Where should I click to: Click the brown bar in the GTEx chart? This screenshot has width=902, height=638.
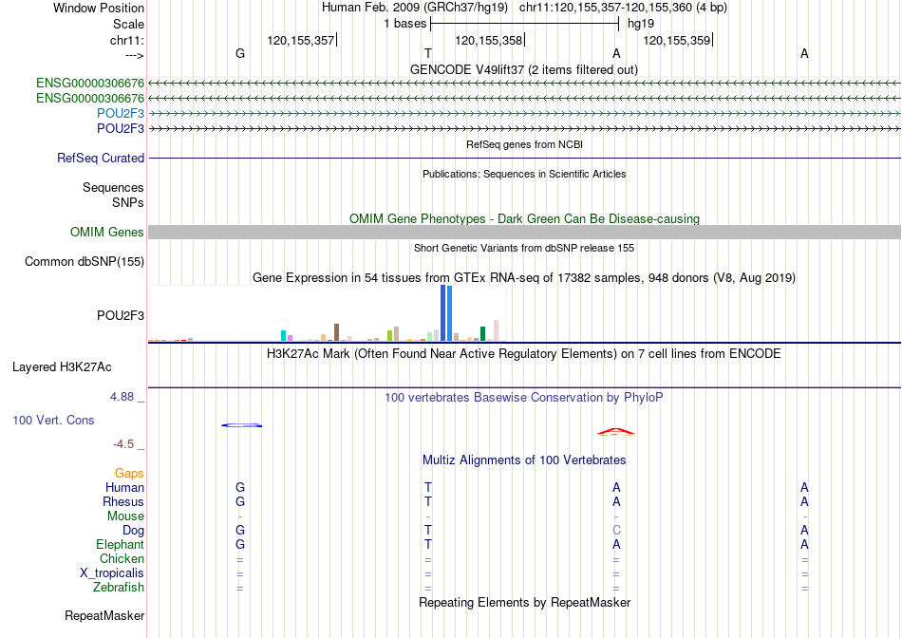(336, 332)
